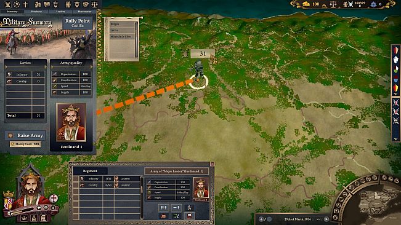This screenshot has height=225, width=401.
Task: Open the handshake diplomacy icon in top bar
Action: coord(86,4)
